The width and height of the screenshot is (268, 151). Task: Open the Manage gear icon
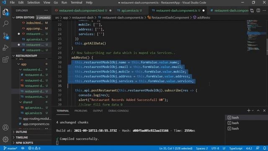[5, 139]
